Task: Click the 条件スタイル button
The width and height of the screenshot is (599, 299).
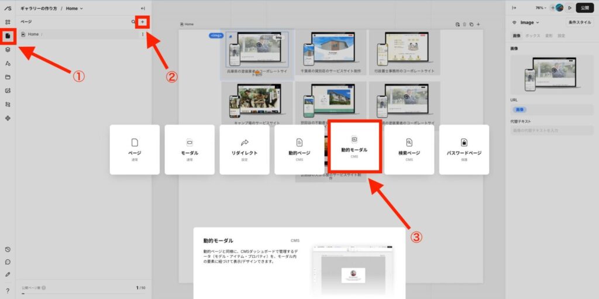Action: (x=579, y=23)
